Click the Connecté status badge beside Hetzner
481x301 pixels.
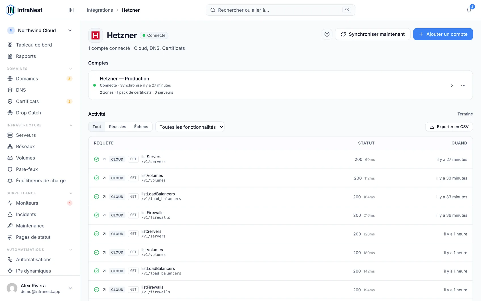pyautogui.click(x=154, y=35)
